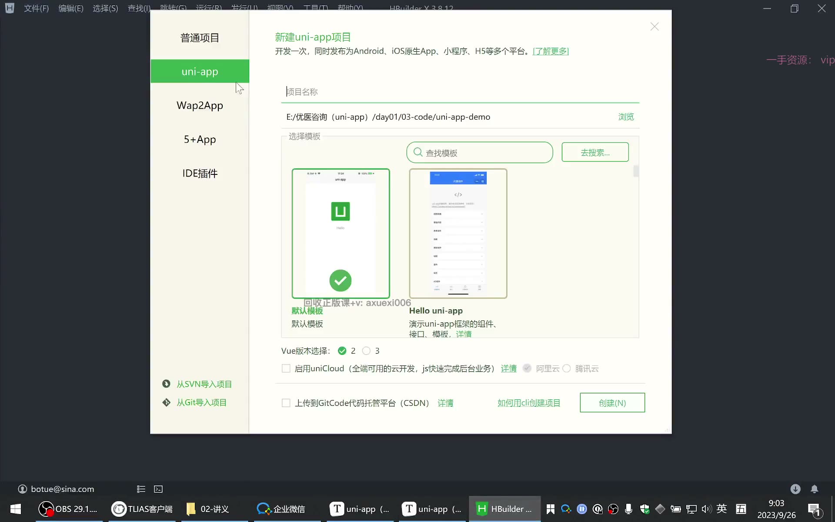This screenshot has width=835, height=522.
Task: Click the bookmark flag tray icon
Action: 551,509
